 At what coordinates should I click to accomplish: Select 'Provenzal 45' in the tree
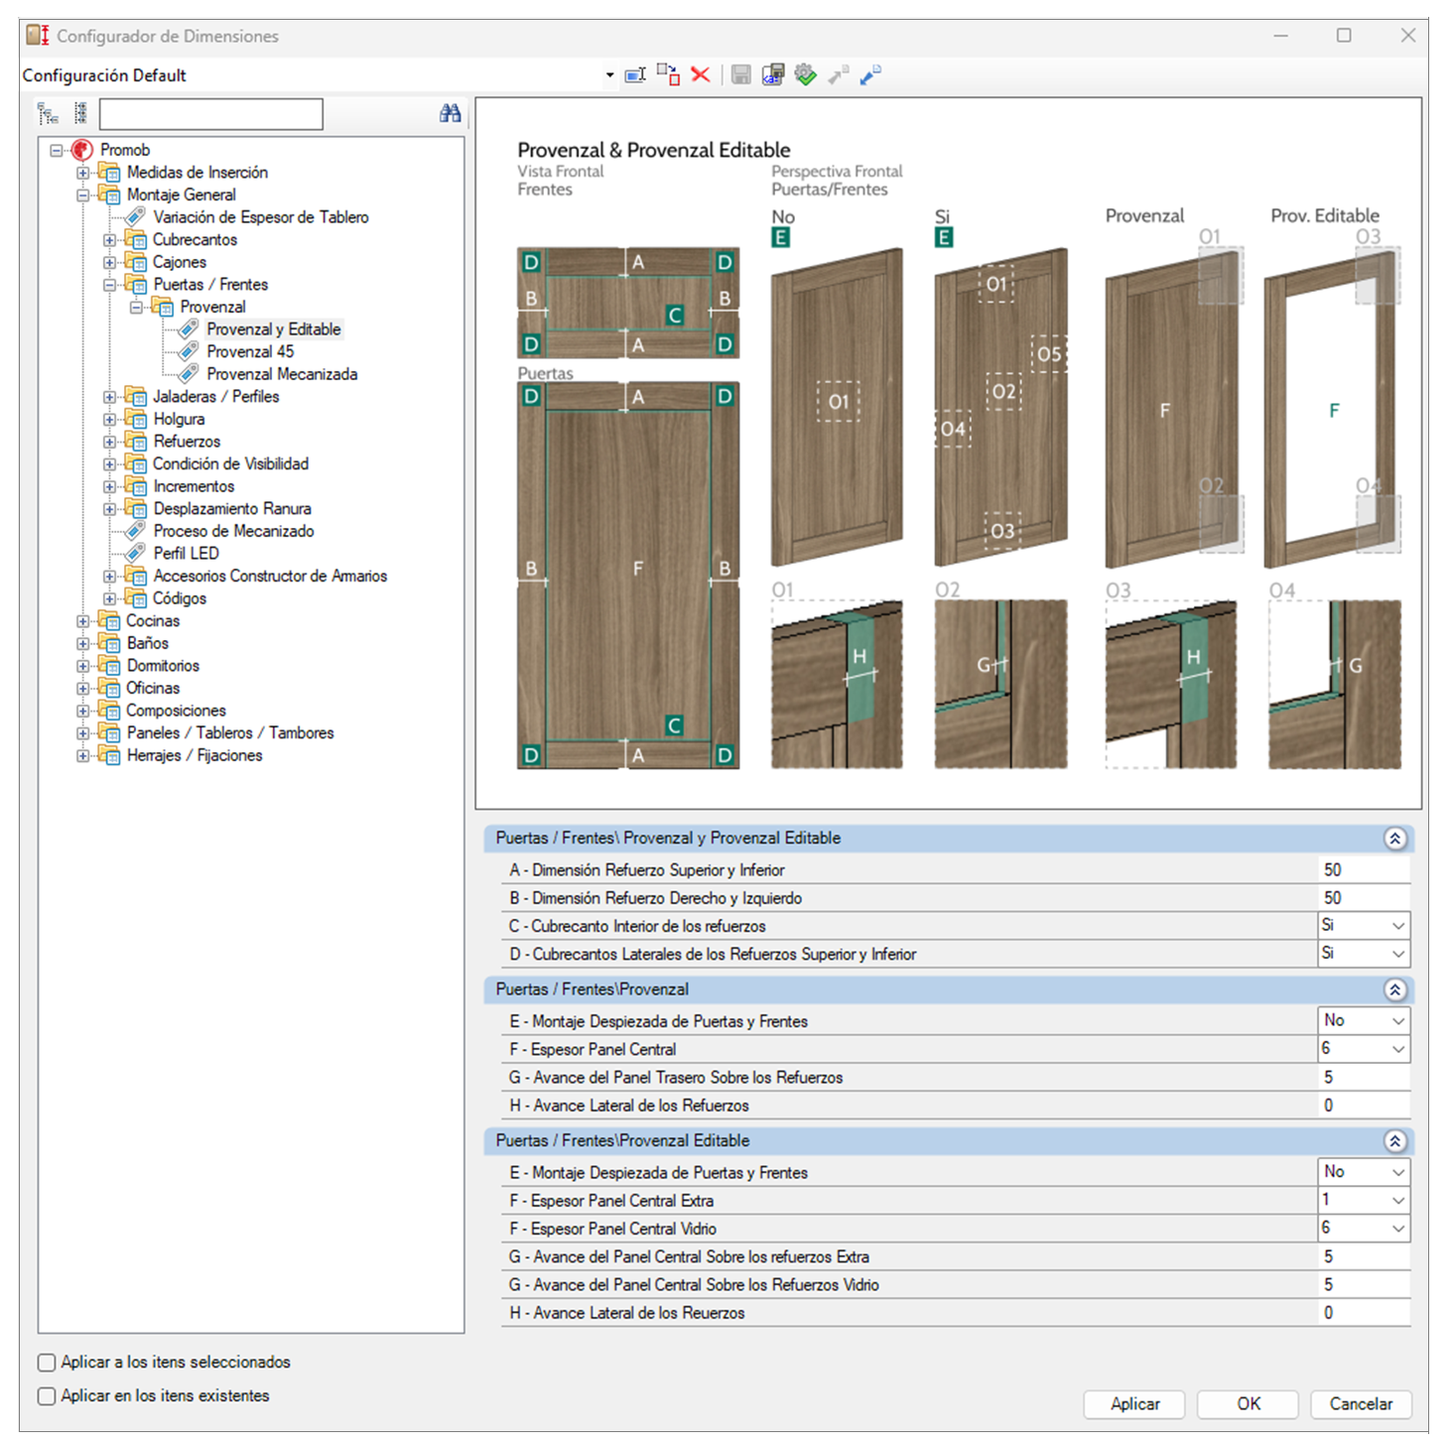[x=250, y=351]
